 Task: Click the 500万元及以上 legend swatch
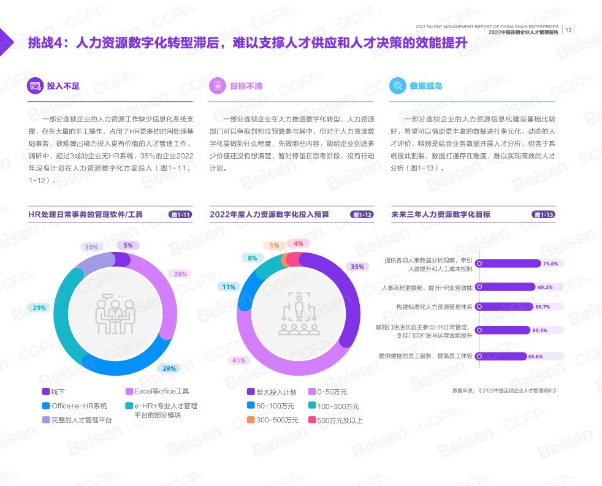[311, 420]
